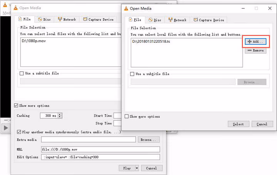Minimize the front Open Media dialog

243,8
